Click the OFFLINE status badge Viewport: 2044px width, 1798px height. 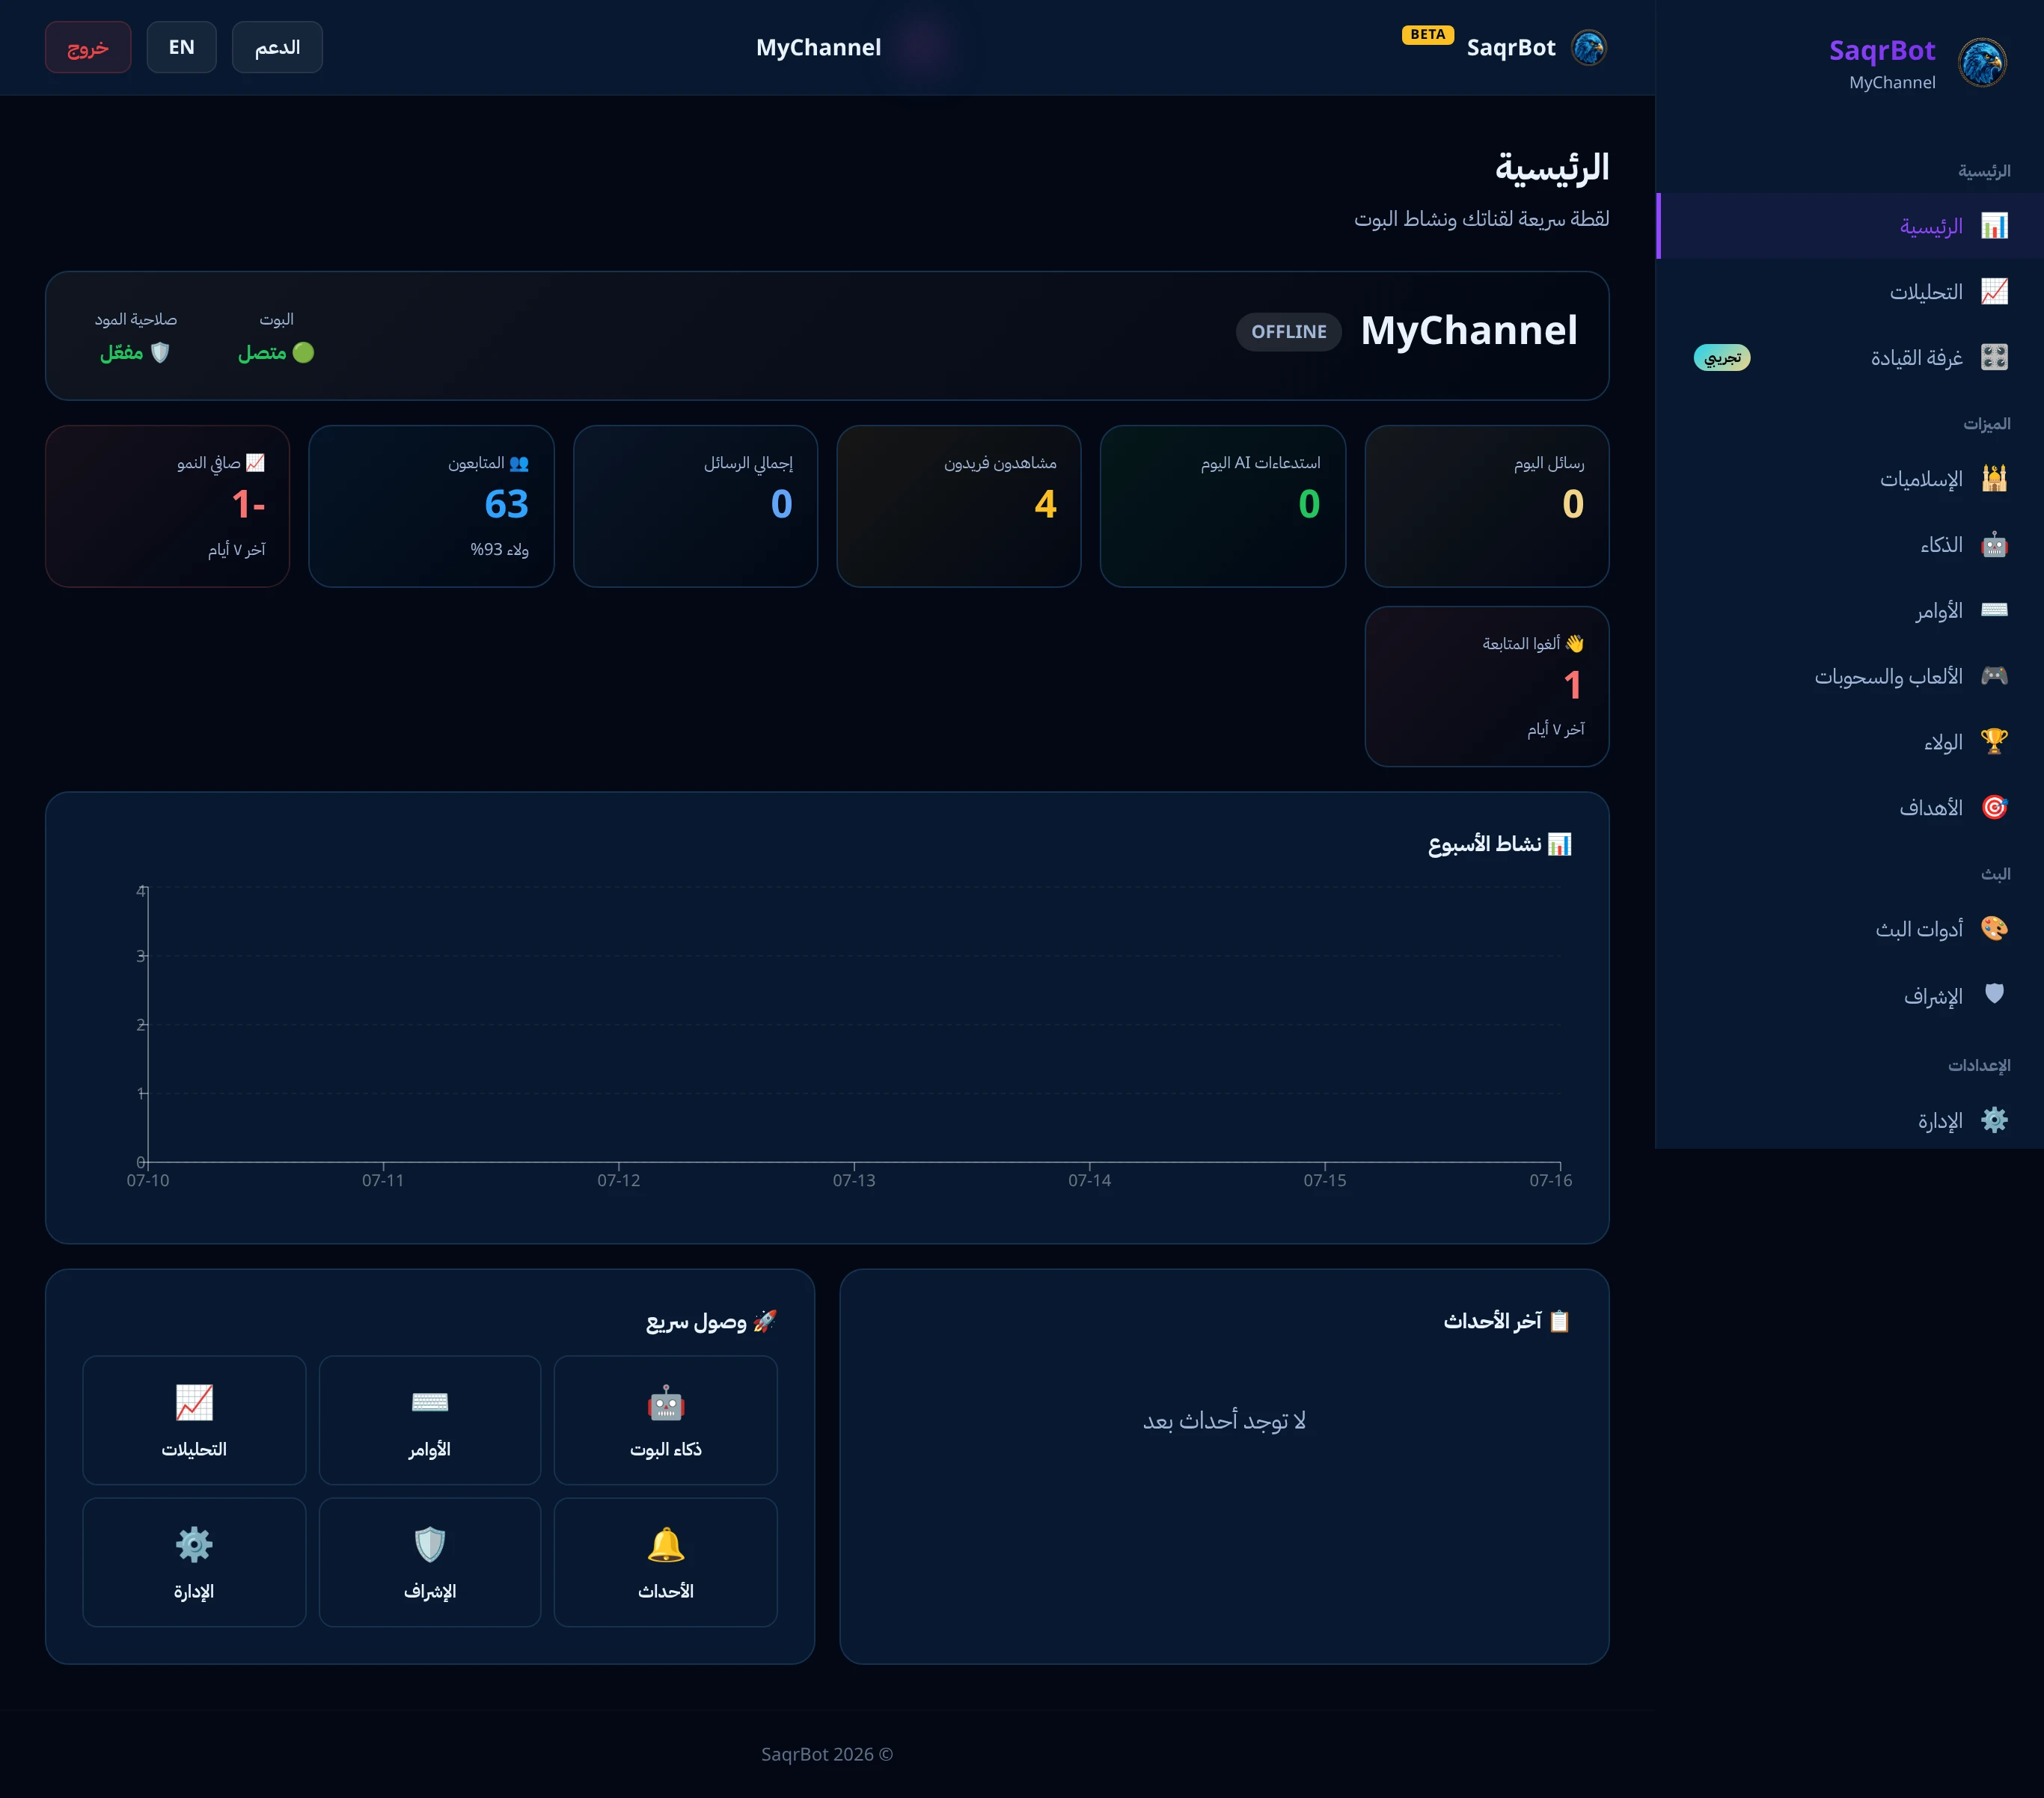[x=1289, y=332]
